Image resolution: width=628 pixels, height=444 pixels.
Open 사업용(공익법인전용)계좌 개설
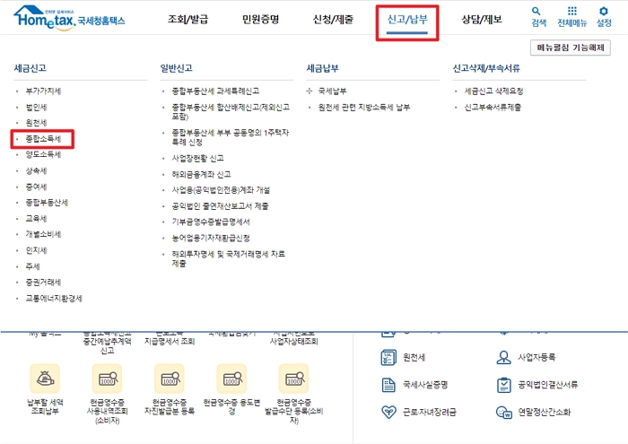[x=221, y=190]
